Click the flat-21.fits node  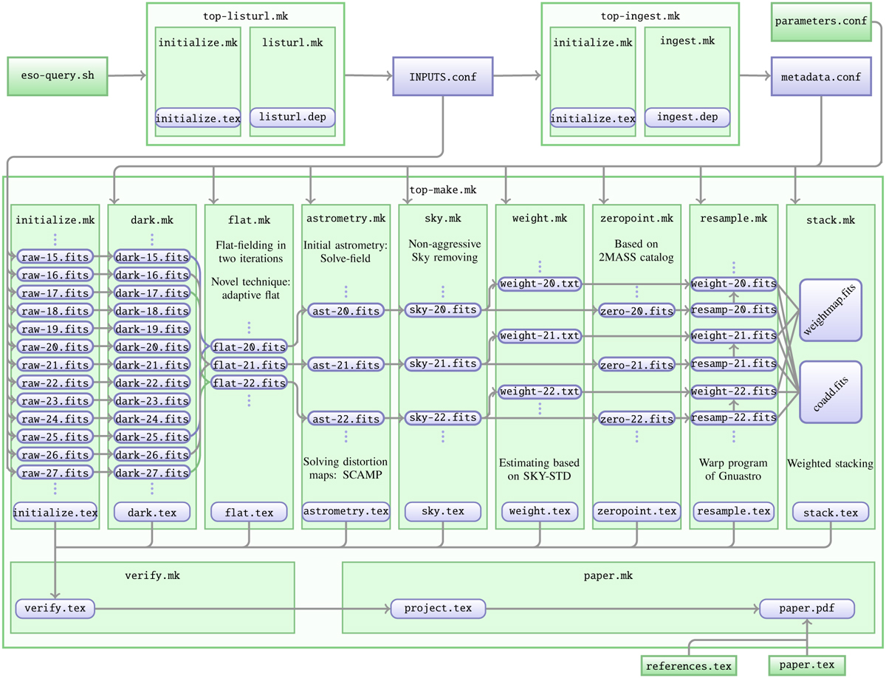coord(248,364)
